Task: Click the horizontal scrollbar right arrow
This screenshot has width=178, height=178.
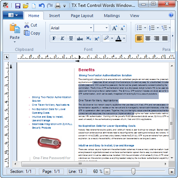Action: tap(166, 164)
